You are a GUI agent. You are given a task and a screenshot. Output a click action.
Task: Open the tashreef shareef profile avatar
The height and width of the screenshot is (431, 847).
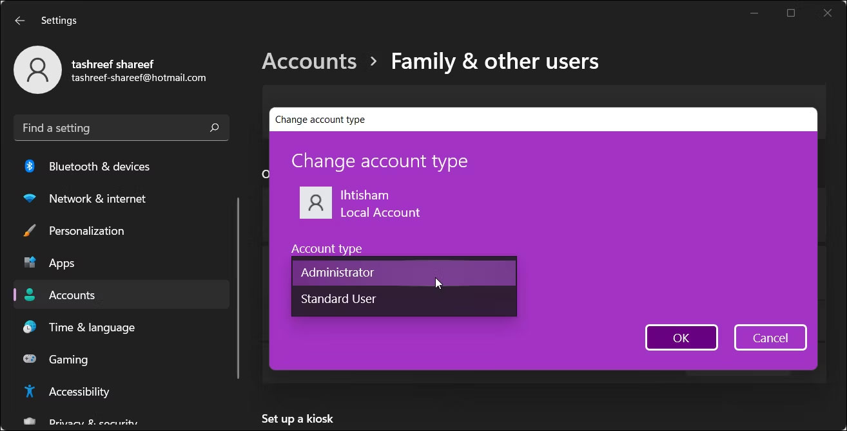pyautogui.click(x=37, y=69)
